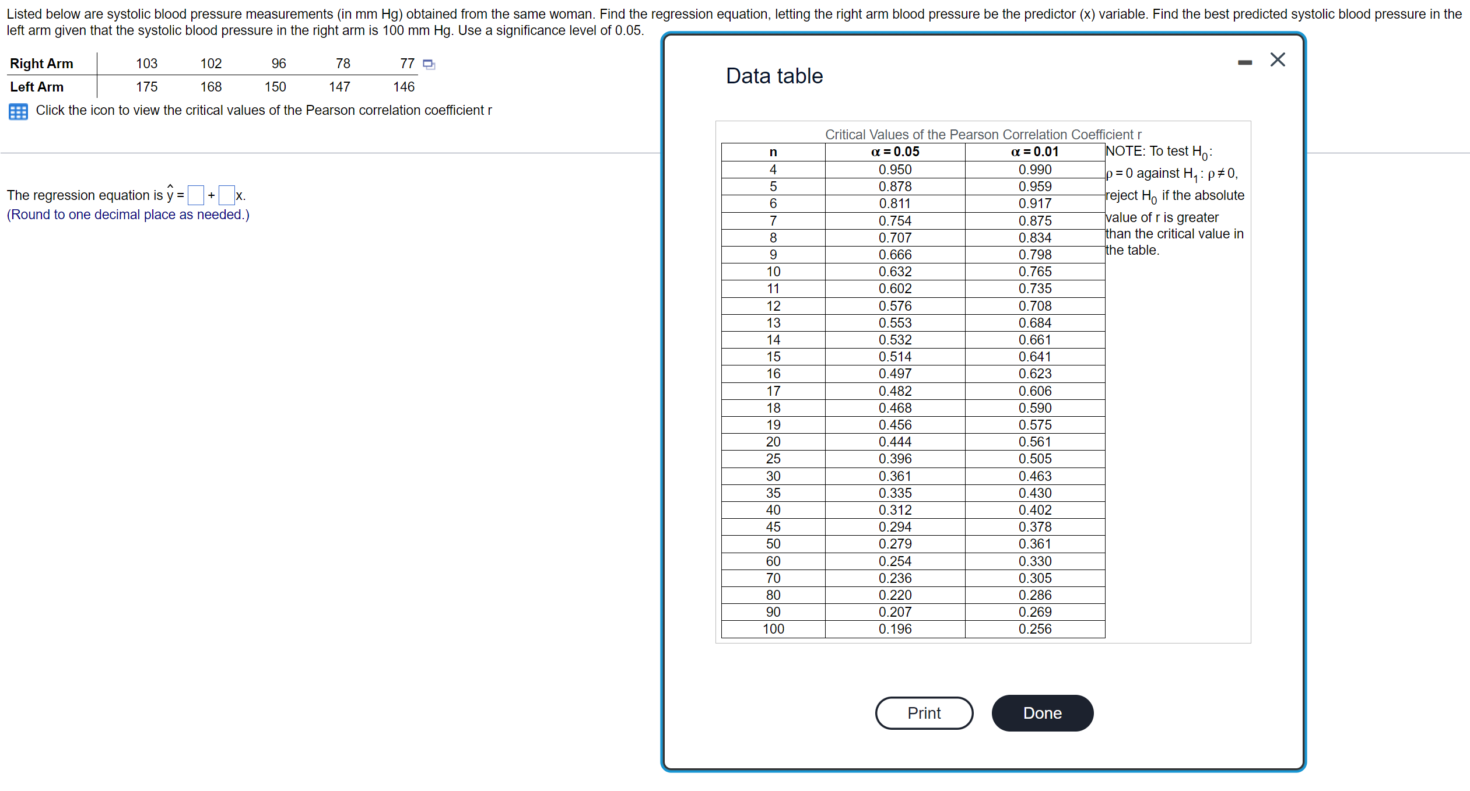The image size is (1470, 791).
Task: Click the α = 0.05 column header
Action: (x=895, y=152)
